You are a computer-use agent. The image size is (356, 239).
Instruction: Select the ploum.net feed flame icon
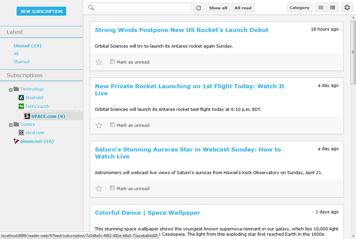(x=16, y=141)
